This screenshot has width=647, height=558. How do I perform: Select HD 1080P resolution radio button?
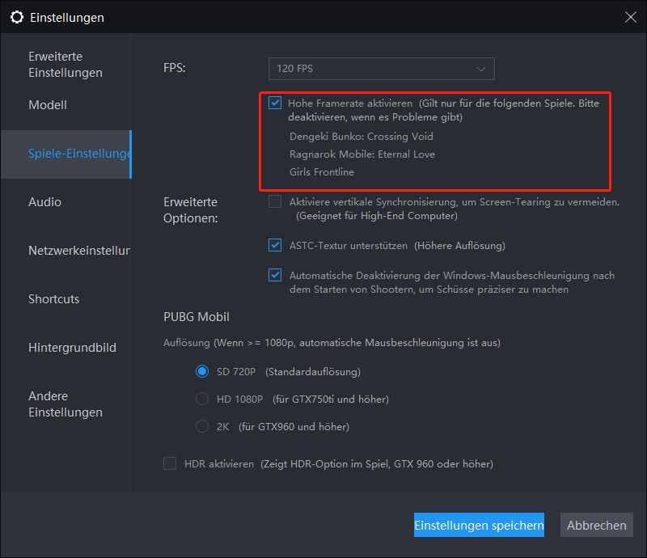202,399
